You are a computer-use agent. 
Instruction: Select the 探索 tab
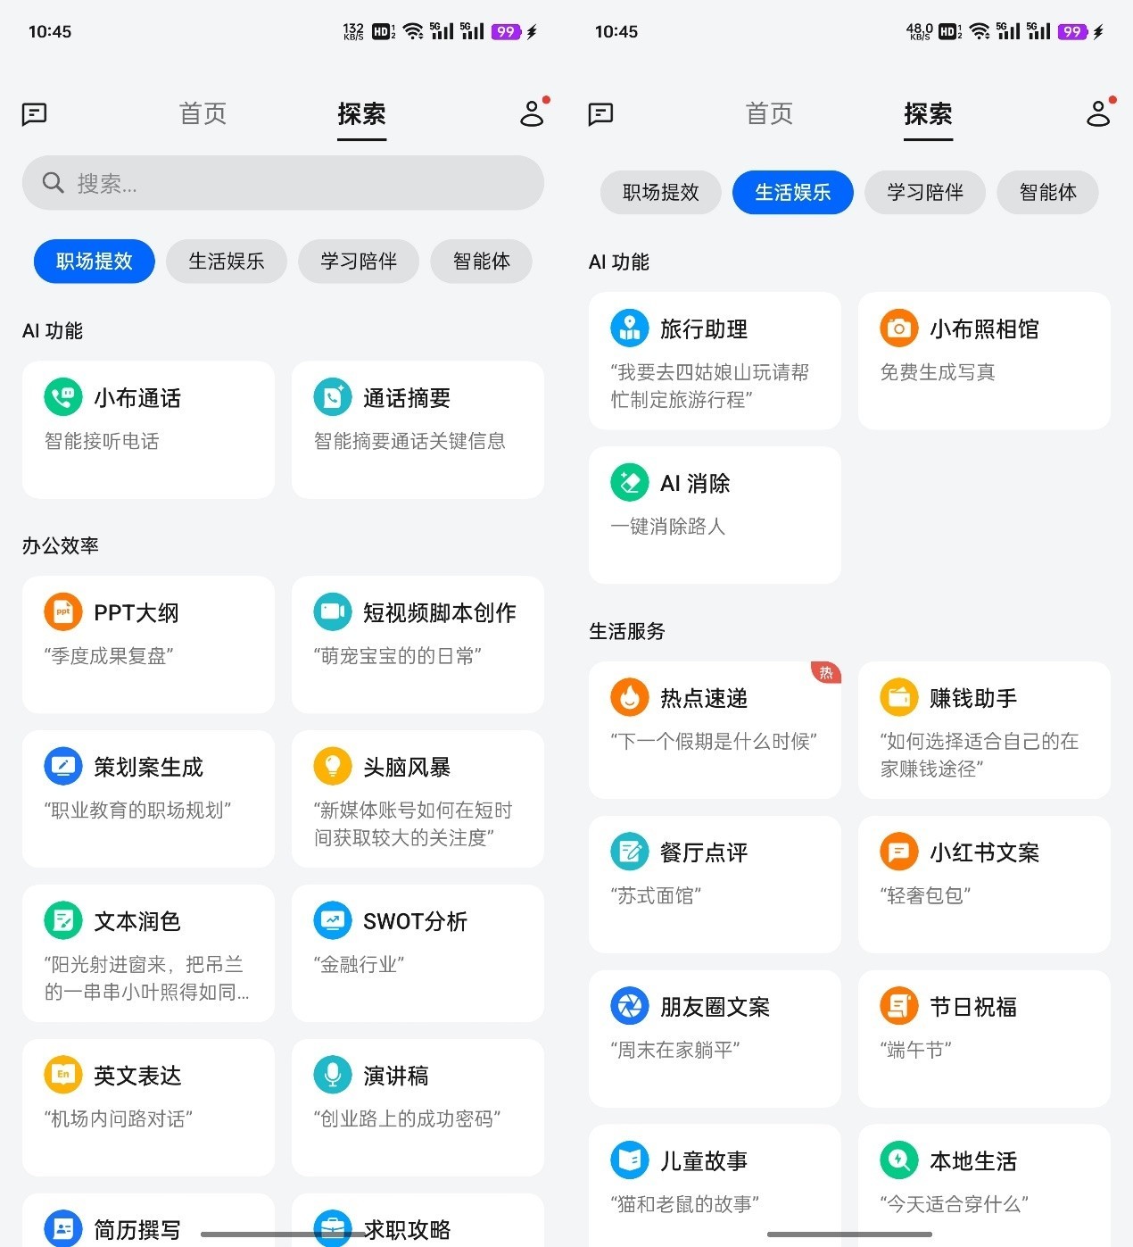point(361,114)
